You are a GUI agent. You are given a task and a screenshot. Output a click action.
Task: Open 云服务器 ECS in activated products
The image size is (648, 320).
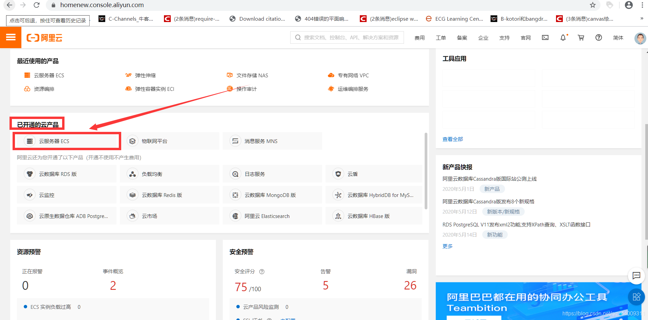(x=67, y=141)
